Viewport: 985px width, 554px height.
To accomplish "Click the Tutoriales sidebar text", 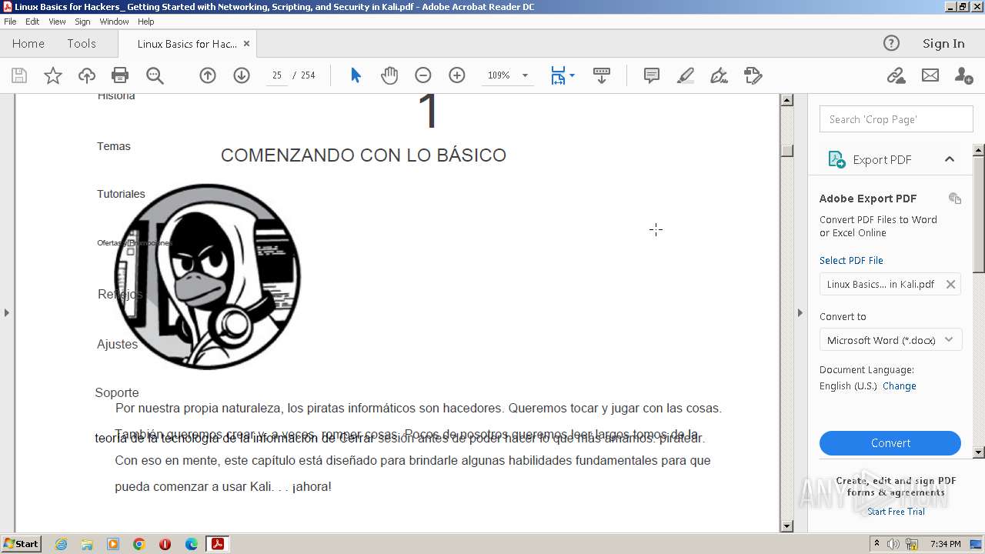I will [x=121, y=194].
